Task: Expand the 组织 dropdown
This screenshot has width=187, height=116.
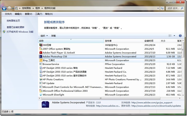Action: (x=44, y=36)
